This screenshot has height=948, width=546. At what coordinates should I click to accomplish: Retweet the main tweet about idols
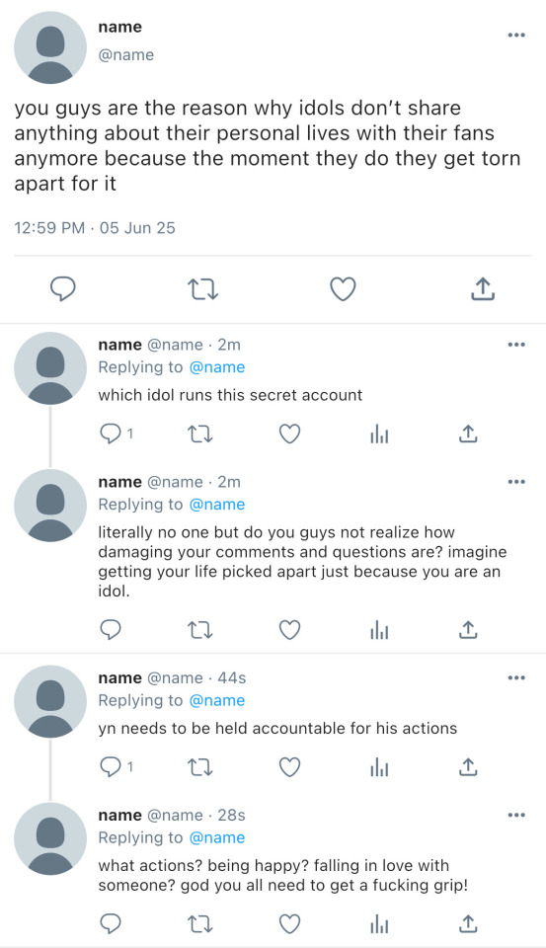(x=202, y=289)
